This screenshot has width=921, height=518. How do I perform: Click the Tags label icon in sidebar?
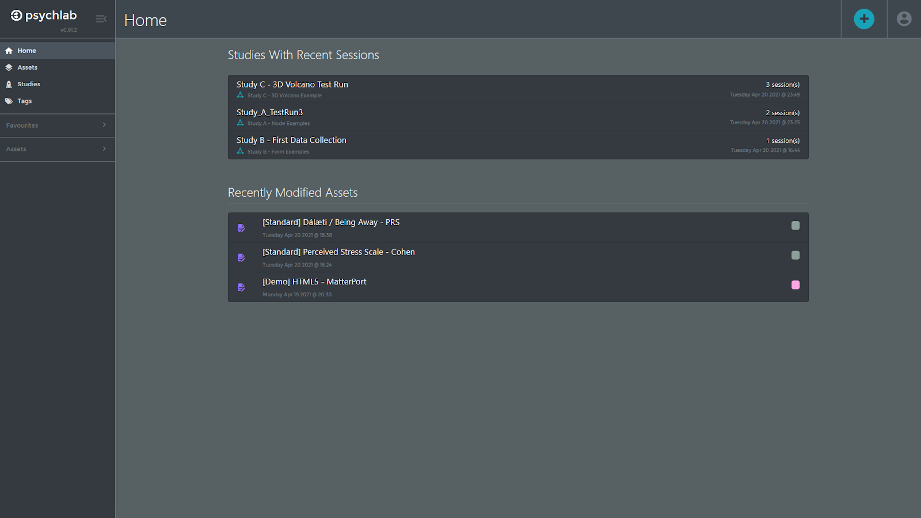pyautogui.click(x=9, y=101)
